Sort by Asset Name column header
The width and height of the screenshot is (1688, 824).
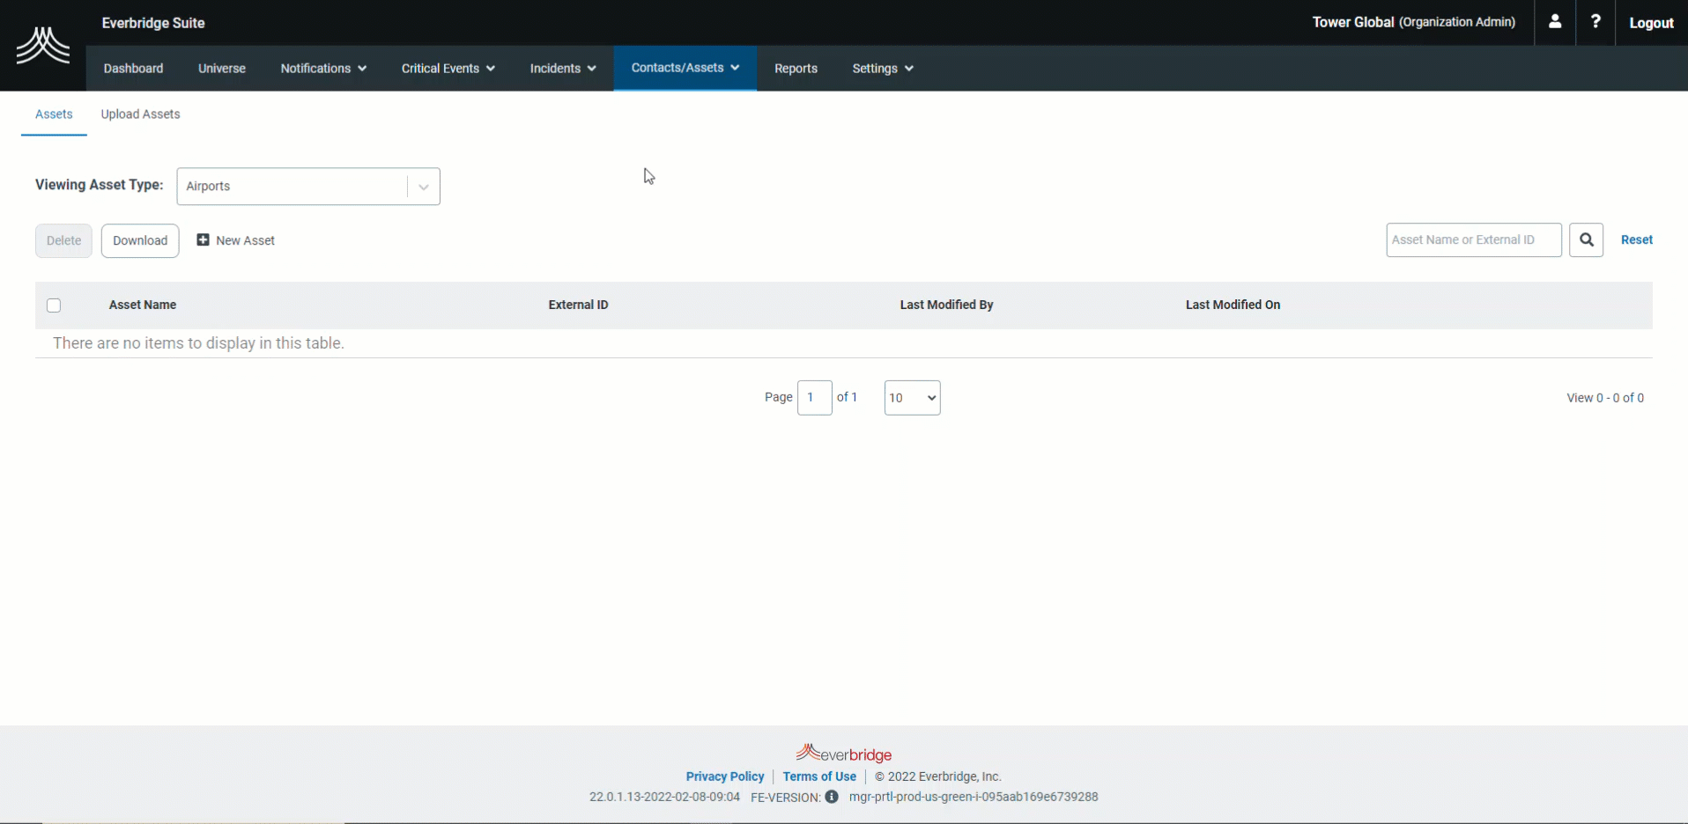(x=143, y=305)
